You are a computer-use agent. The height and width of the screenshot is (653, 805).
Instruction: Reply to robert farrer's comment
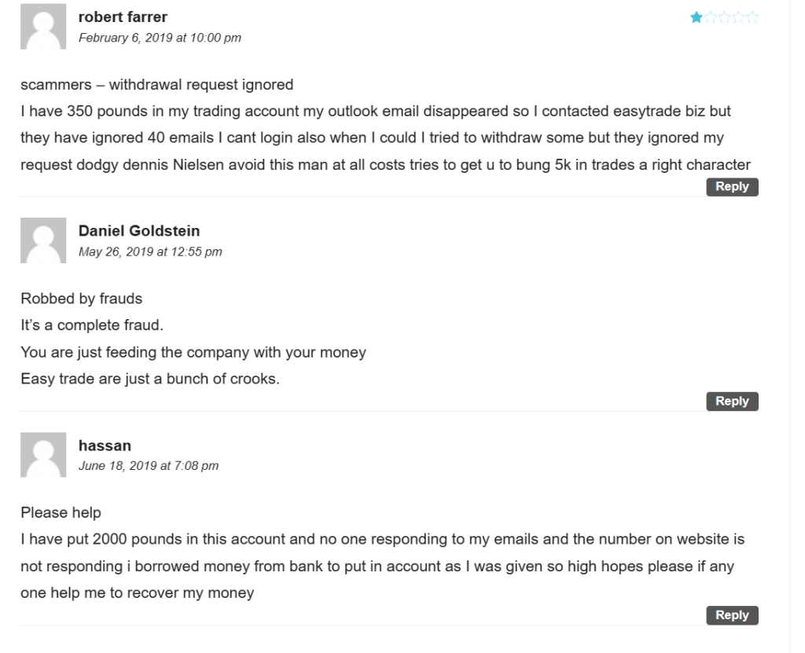[x=732, y=187]
